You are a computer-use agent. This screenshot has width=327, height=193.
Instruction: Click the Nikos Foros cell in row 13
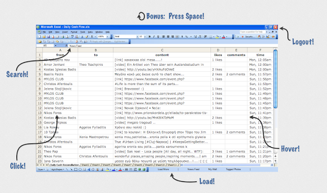pos(60,113)
